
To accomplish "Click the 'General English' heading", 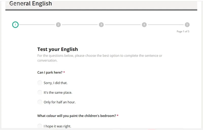I will click(x=30, y=4).
